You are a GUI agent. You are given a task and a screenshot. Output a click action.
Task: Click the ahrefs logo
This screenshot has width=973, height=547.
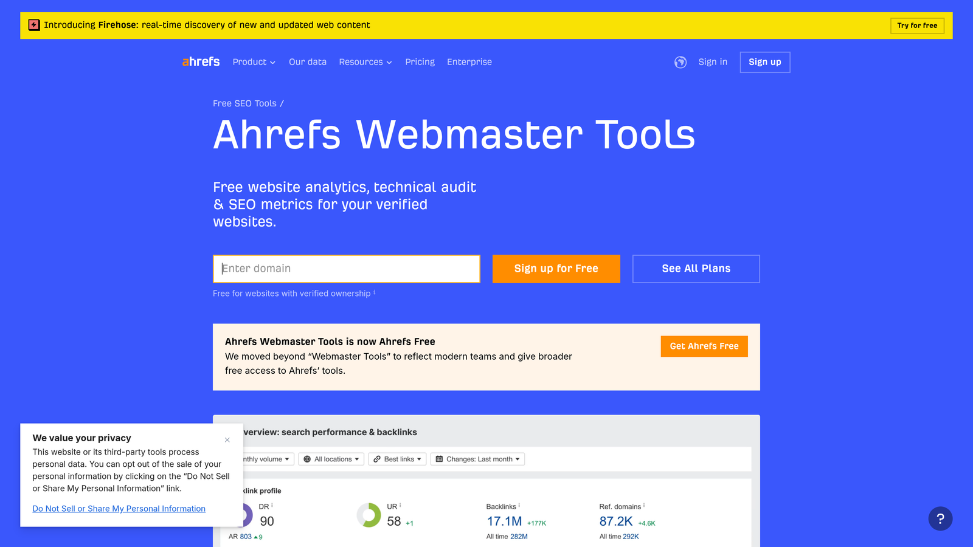click(x=201, y=61)
